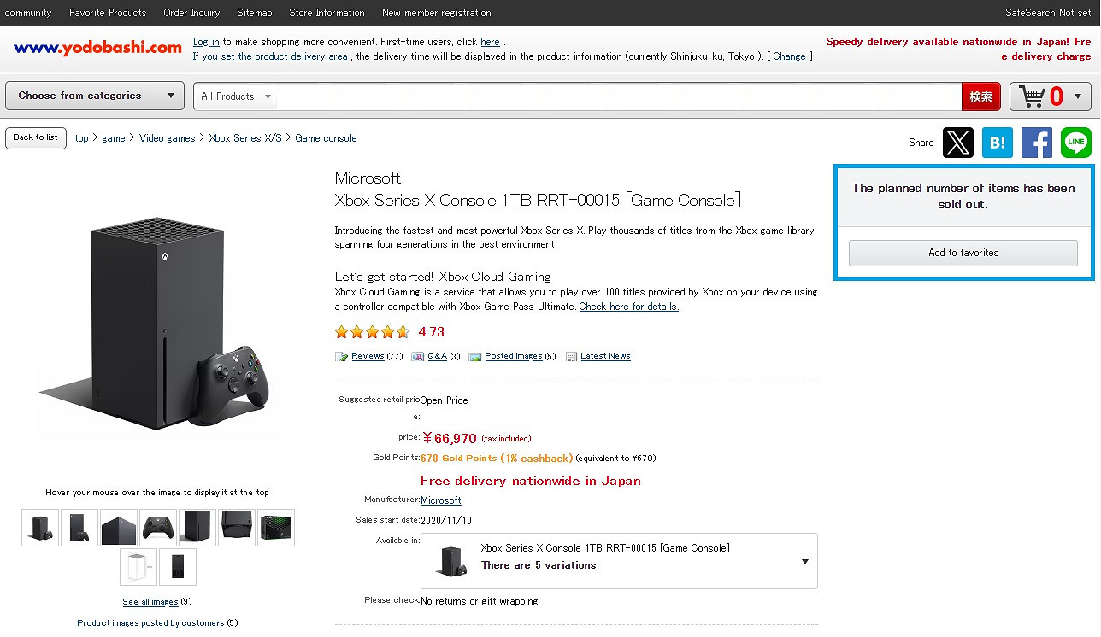Click the Posted images camera icon
The image size is (1101, 637).
point(475,356)
